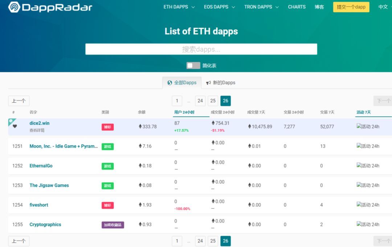Expand the EOS DAPPS dropdown menu
Image resolution: width=392 pixels, height=247 pixels.
219,7
